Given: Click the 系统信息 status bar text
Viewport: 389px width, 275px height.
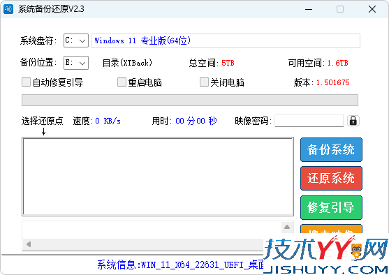Looking at the screenshot, I should [180, 265].
